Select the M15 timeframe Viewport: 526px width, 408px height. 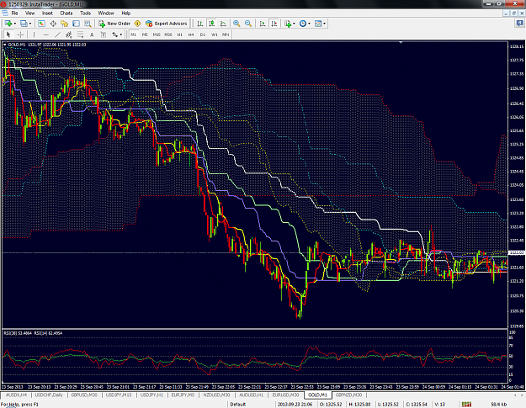coord(157,34)
